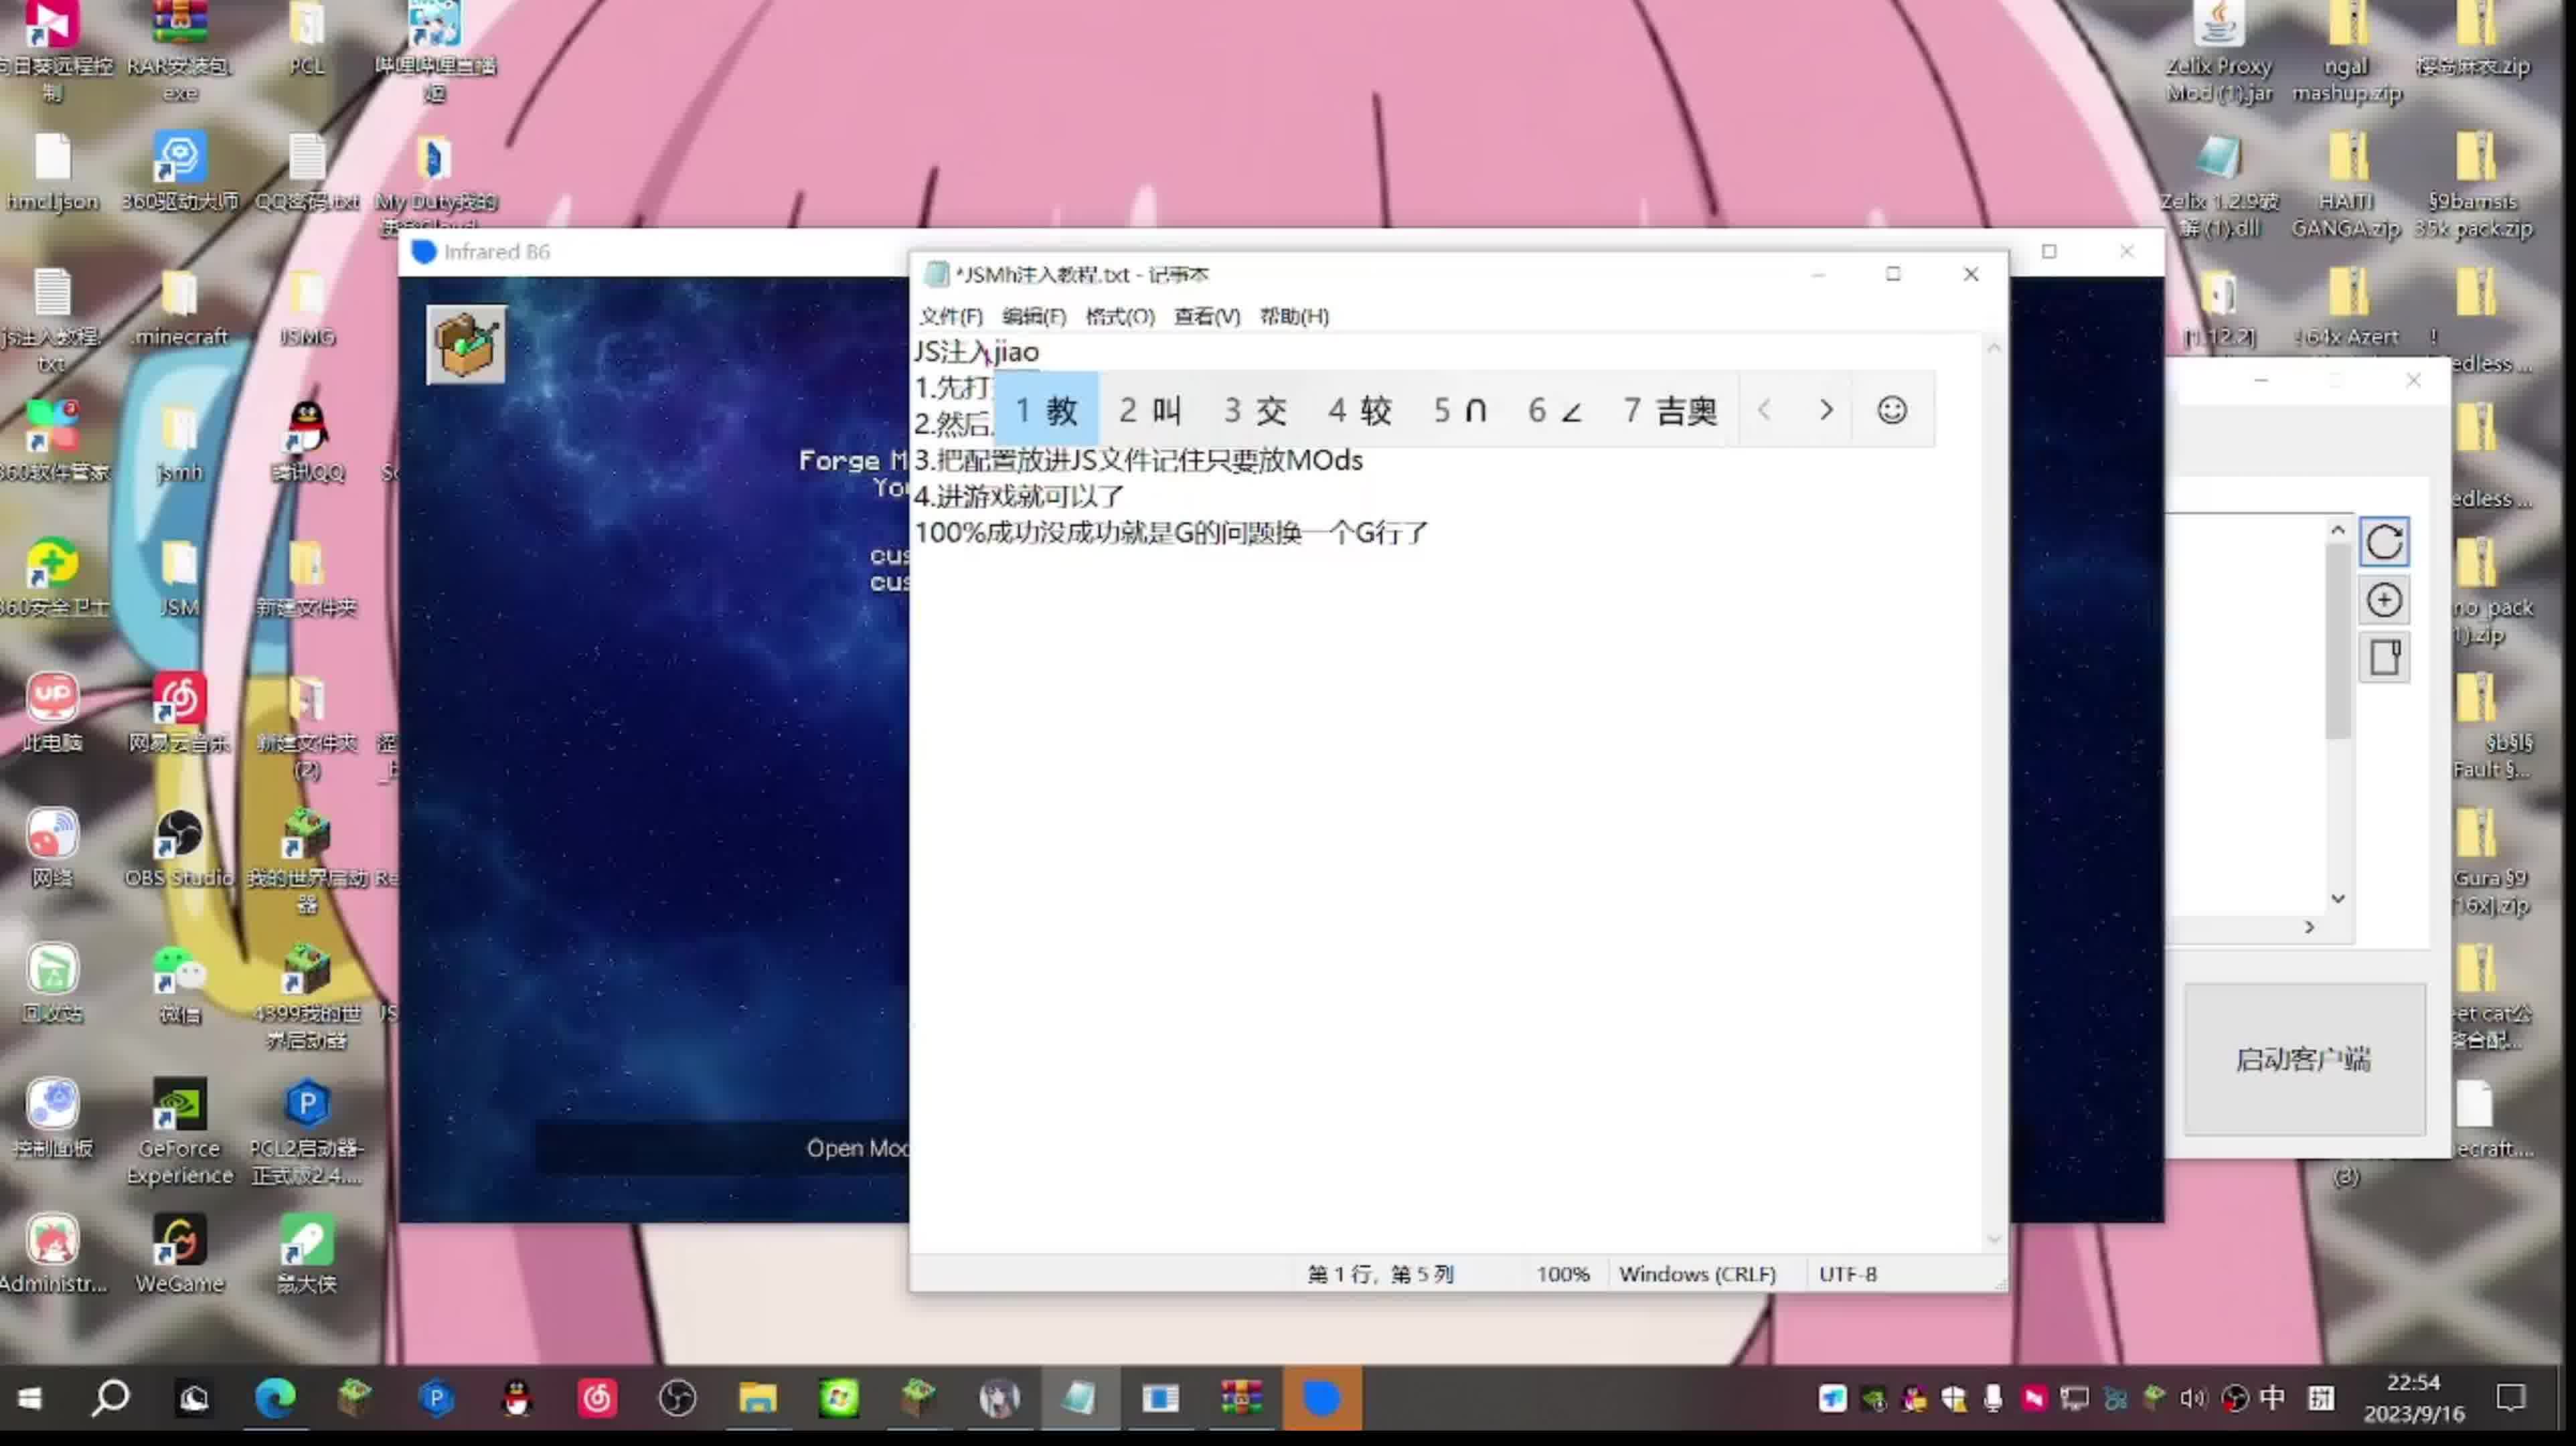Choose IME candidate 4 较
The height and width of the screenshot is (1446, 2576).
tap(1359, 410)
